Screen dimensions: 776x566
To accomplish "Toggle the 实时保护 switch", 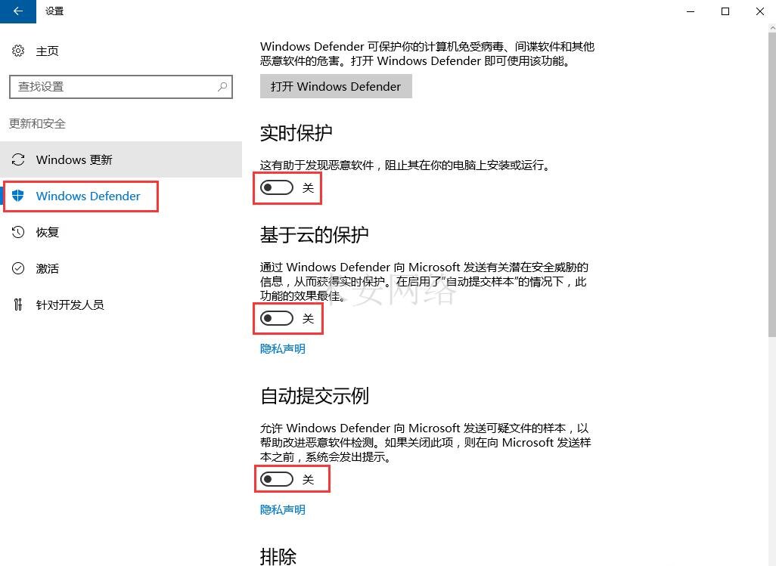I will point(277,187).
